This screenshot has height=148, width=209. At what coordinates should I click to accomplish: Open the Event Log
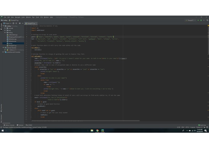coord(202,125)
